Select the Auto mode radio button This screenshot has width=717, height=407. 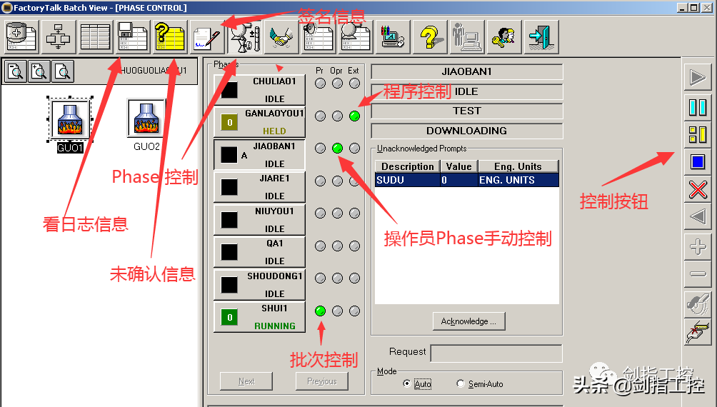click(x=407, y=383)
